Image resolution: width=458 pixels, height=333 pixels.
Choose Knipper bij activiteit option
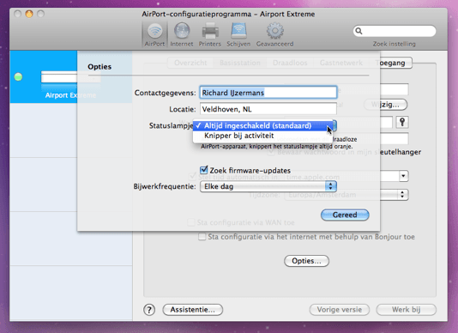262,136
